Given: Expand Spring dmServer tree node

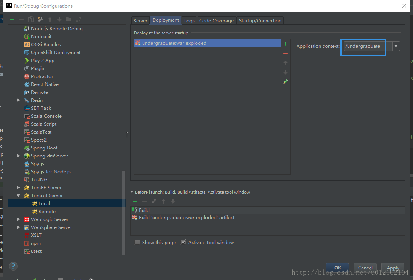Looking at the screenshot, I should pyautogui.click(x=19, y=156).
